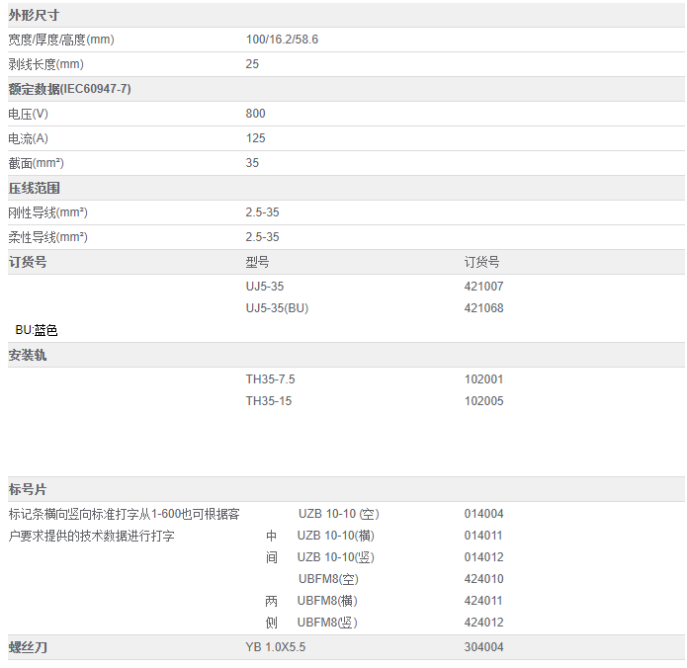Click the BU:蓝色 note
Viewport: 687px width, 668px height.
37,330
